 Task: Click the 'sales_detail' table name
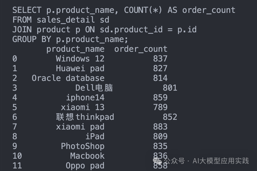tap(66, 20)
